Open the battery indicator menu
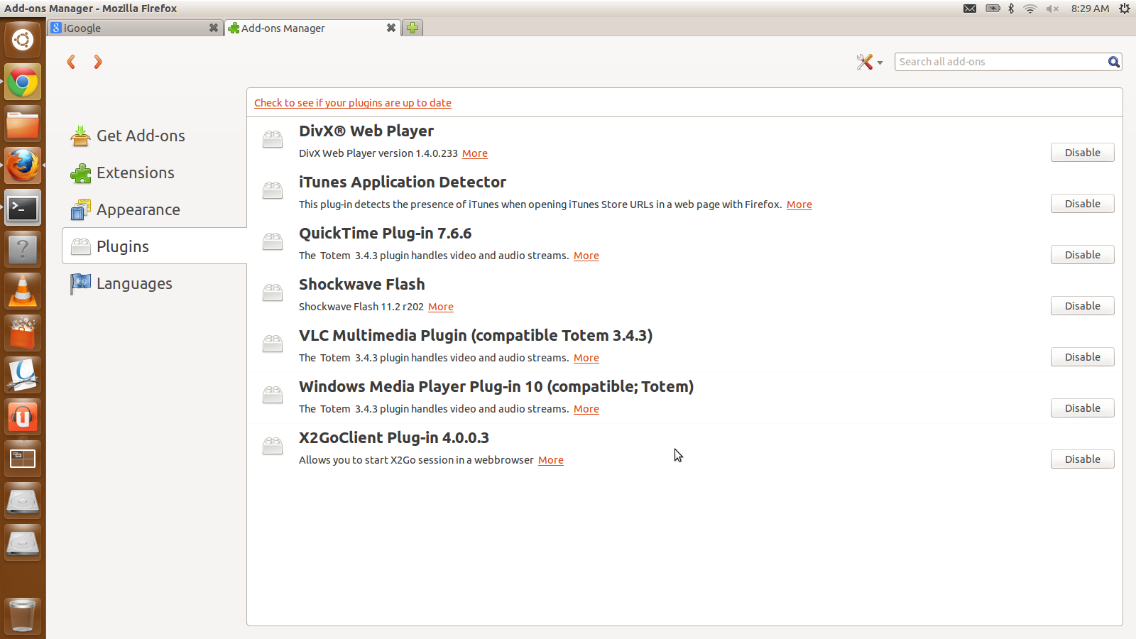 click(993, 9)
